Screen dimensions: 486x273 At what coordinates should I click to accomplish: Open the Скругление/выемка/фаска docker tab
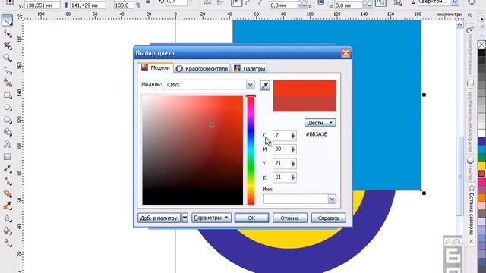[x=470, y=116]
